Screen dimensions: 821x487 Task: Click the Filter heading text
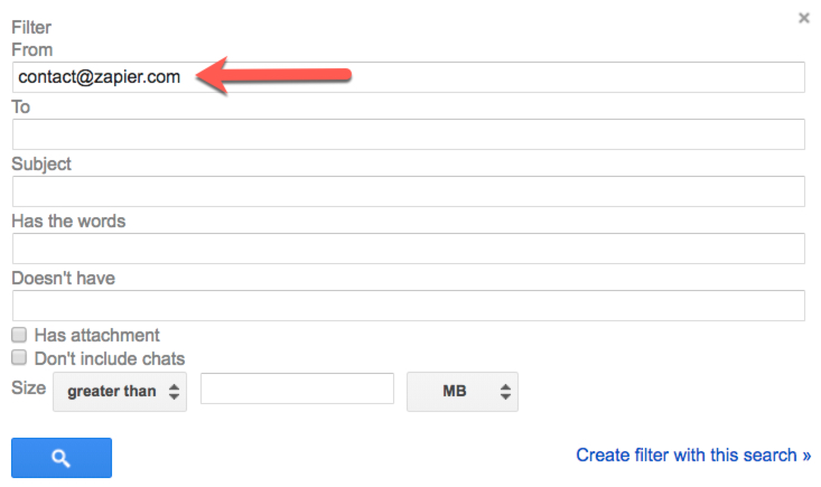pos(31,27)
